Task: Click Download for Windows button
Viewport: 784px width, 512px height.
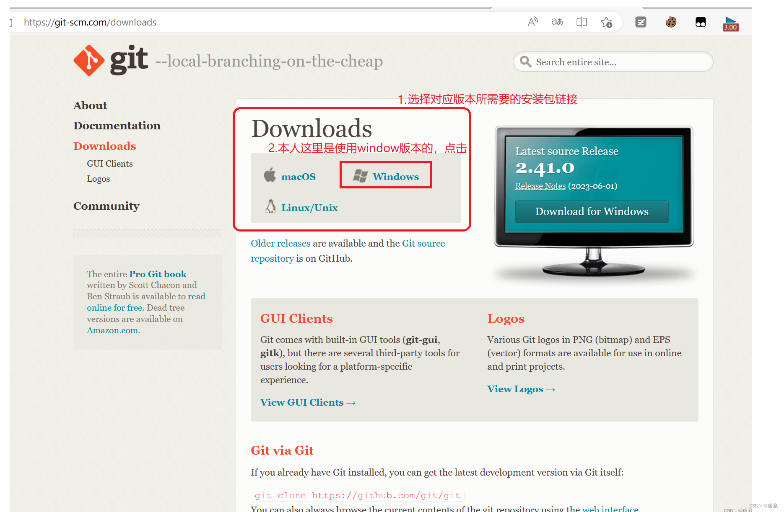Action: tap(592, 211)
